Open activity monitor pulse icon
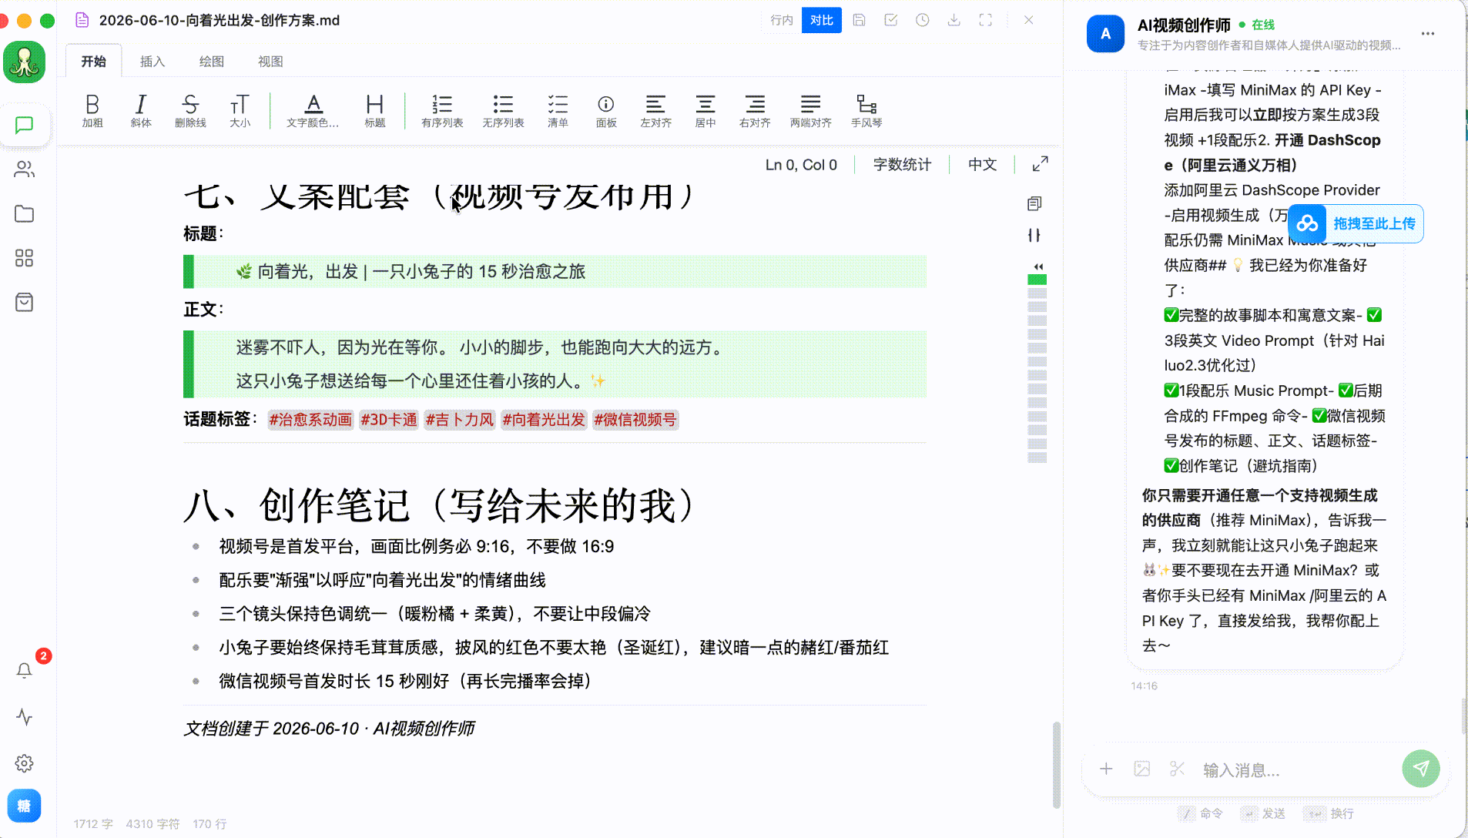The width and height of the screenshot is (1468, 838). [25, 717]
